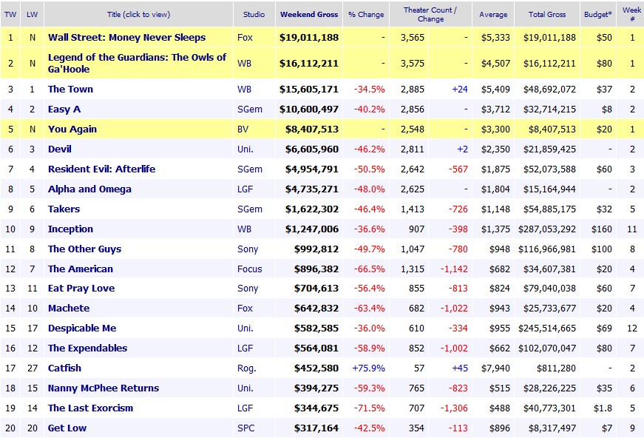644x438 pixels.
Task: Open The Expendables movie link
Action: 87,348
